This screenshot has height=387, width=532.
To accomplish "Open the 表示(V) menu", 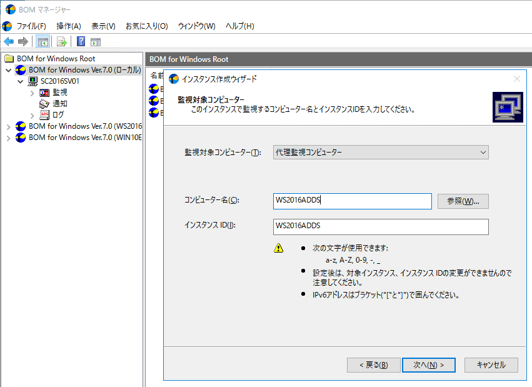I will tap(103, 26).
